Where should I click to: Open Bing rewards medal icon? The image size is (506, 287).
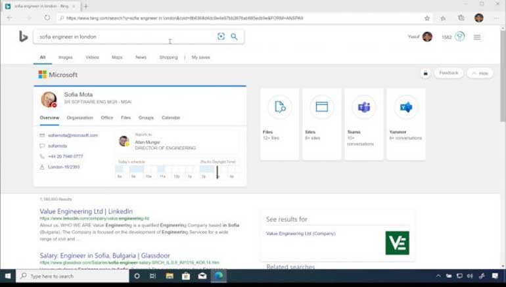tap(460, 36)
